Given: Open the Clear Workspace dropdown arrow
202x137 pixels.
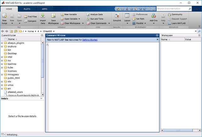Looking at the screenshot, I should (x=81, y=23).
